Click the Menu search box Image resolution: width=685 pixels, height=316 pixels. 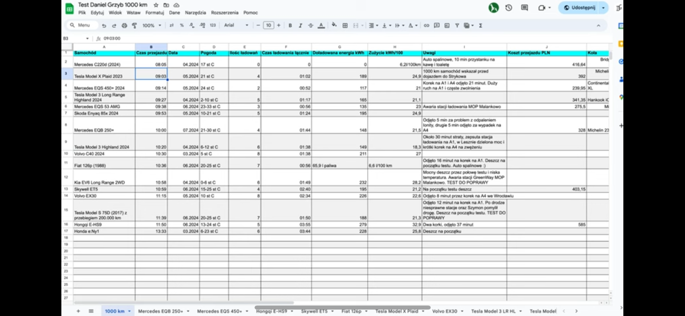tap(83, 25)
